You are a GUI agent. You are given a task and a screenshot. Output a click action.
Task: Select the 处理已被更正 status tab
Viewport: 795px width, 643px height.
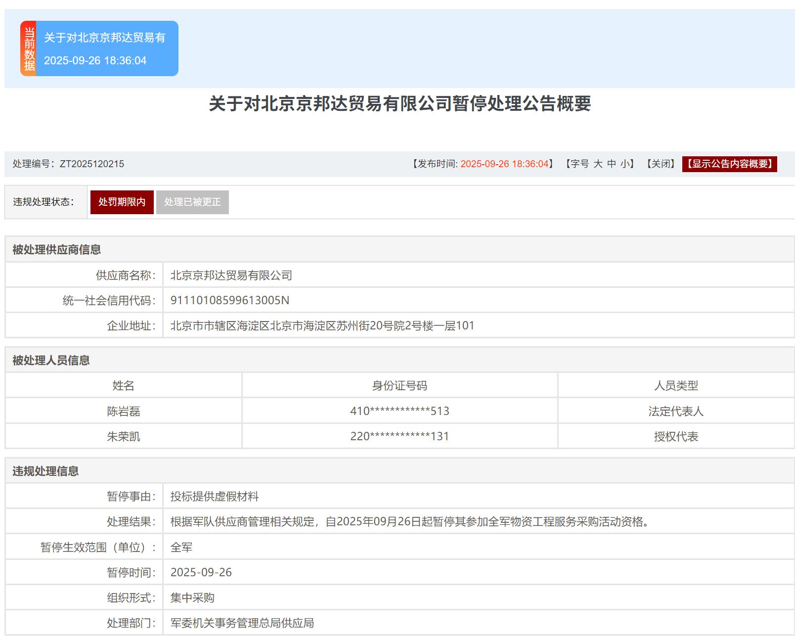[192, 202]
